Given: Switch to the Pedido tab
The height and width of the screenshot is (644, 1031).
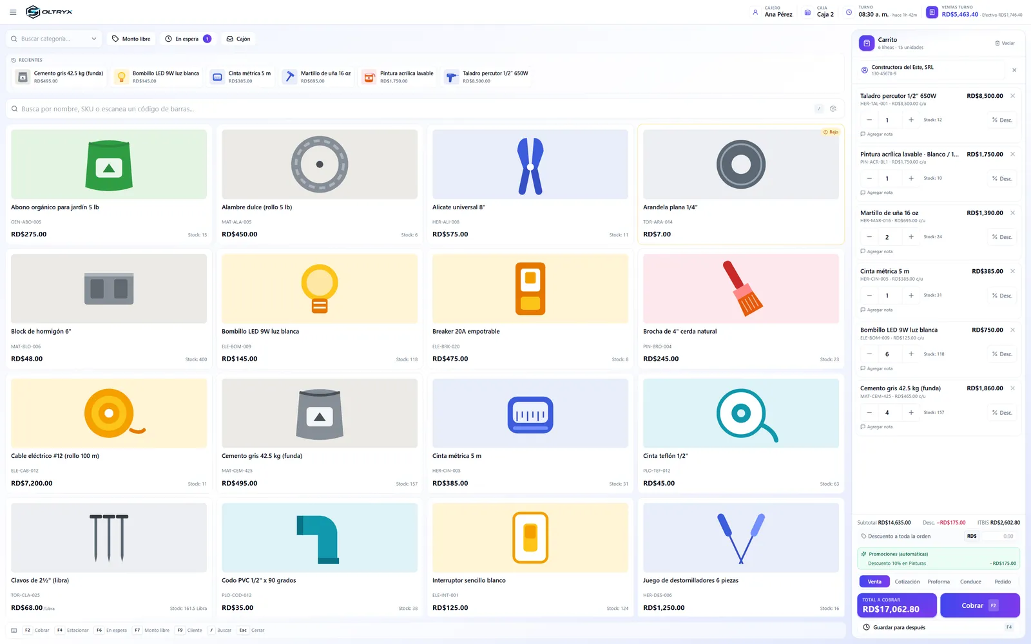Looking at the screenshot, I should 1003,582.
